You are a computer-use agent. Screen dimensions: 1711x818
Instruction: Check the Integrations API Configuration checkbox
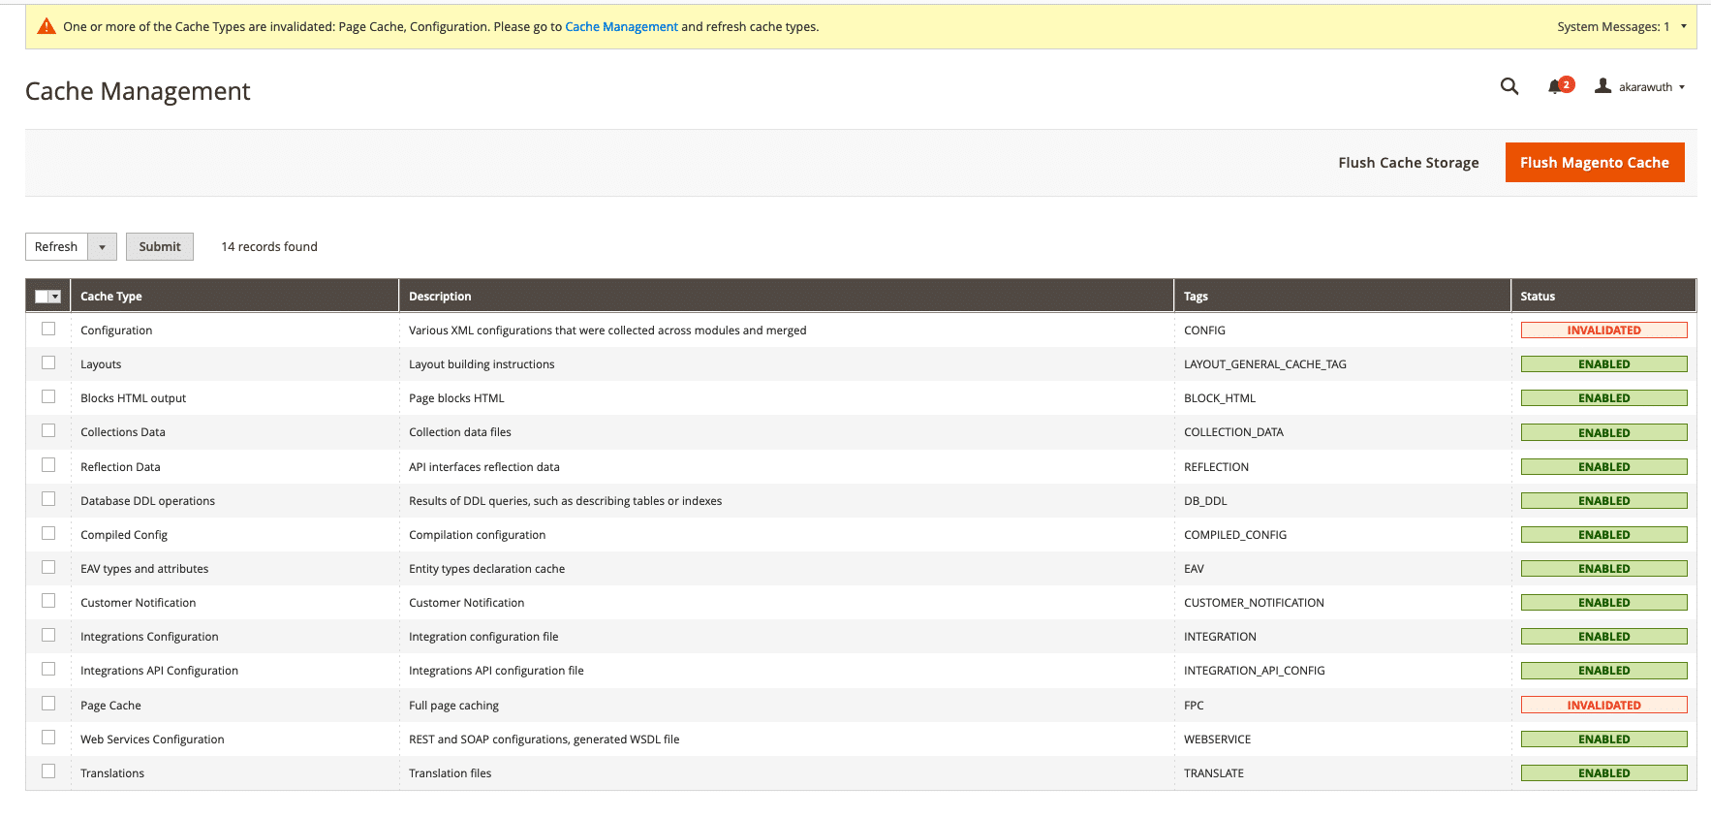click(x=48, y=669)
